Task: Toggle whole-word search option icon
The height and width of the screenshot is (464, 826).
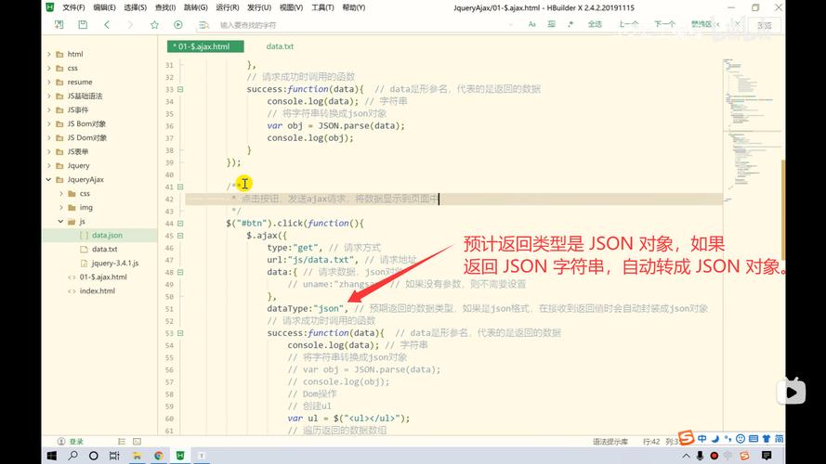Action: [x=552, y=24]
